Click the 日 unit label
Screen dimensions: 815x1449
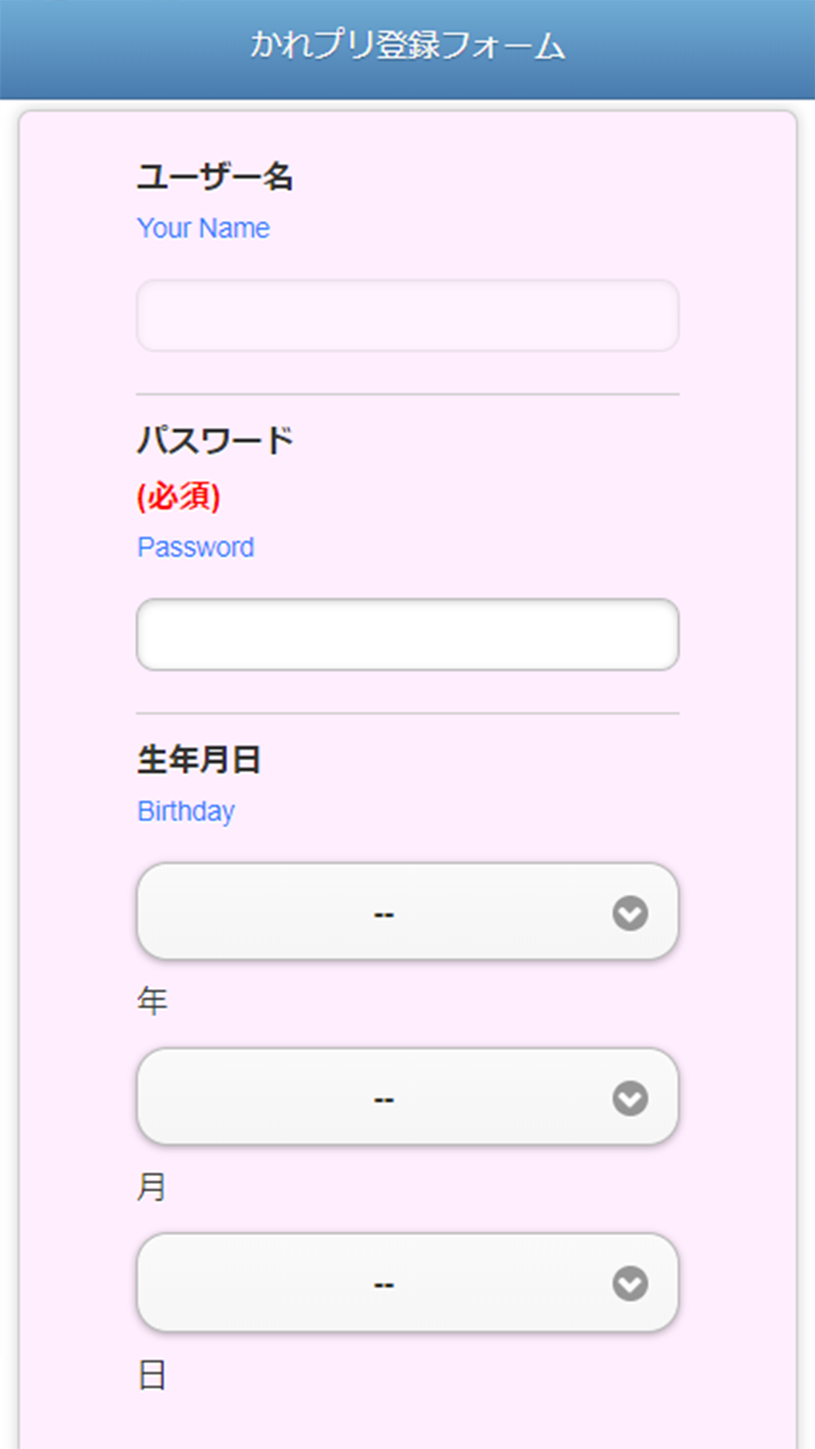[x=152, y=1374]
